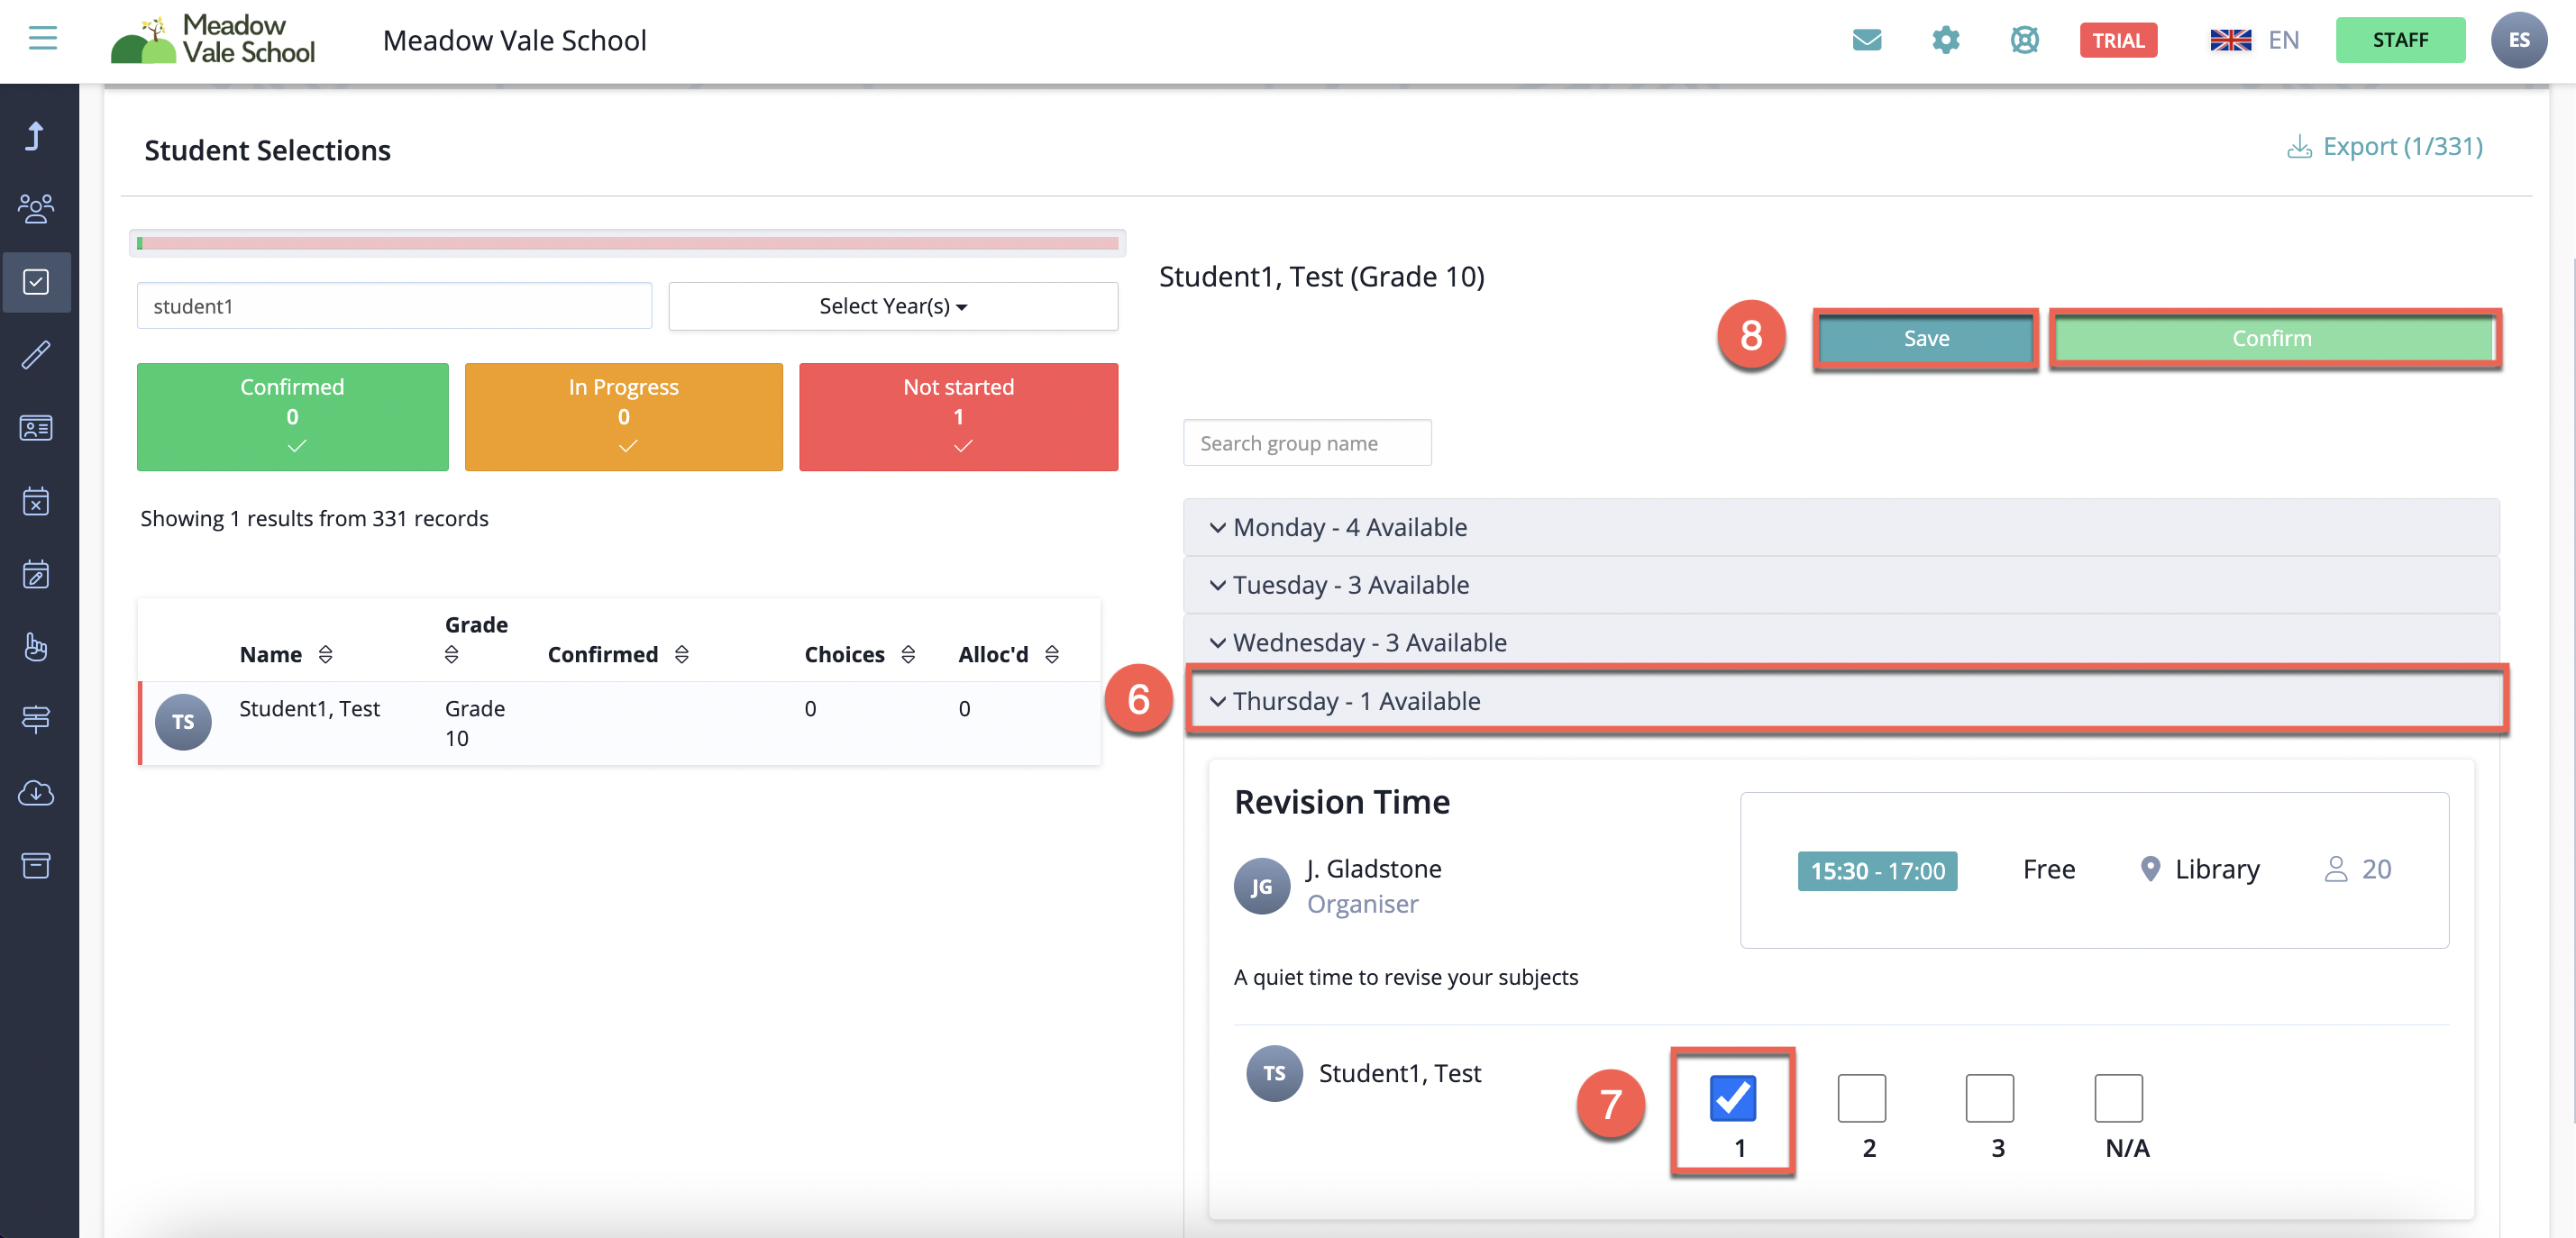The image size is (2576, 1238).
Task: Click the lifebuoy help icon
Action: pyautogui.click(x=2024, y=40)
